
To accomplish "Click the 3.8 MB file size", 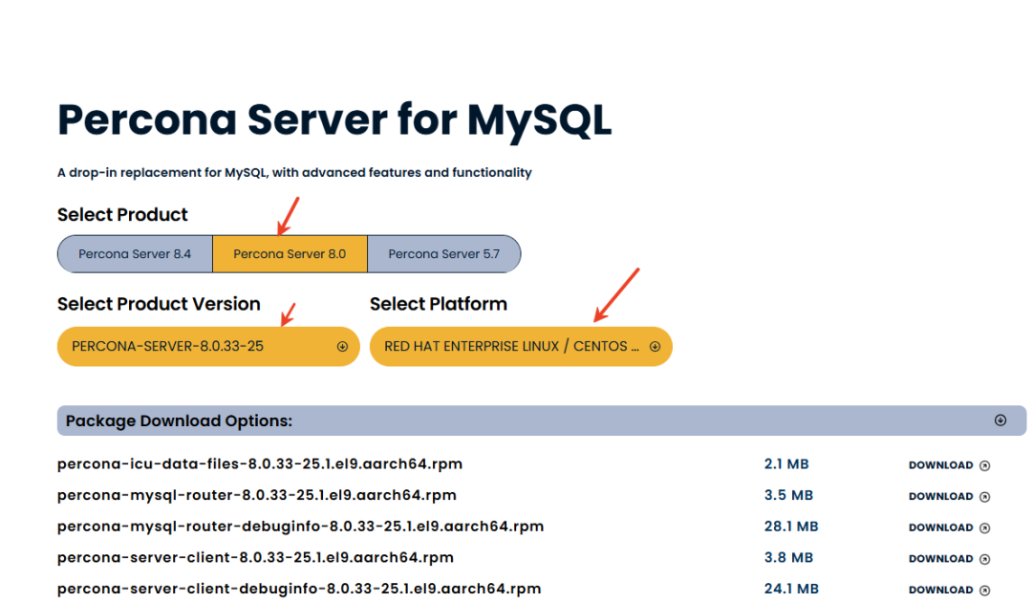I will (x=788, y=557).
